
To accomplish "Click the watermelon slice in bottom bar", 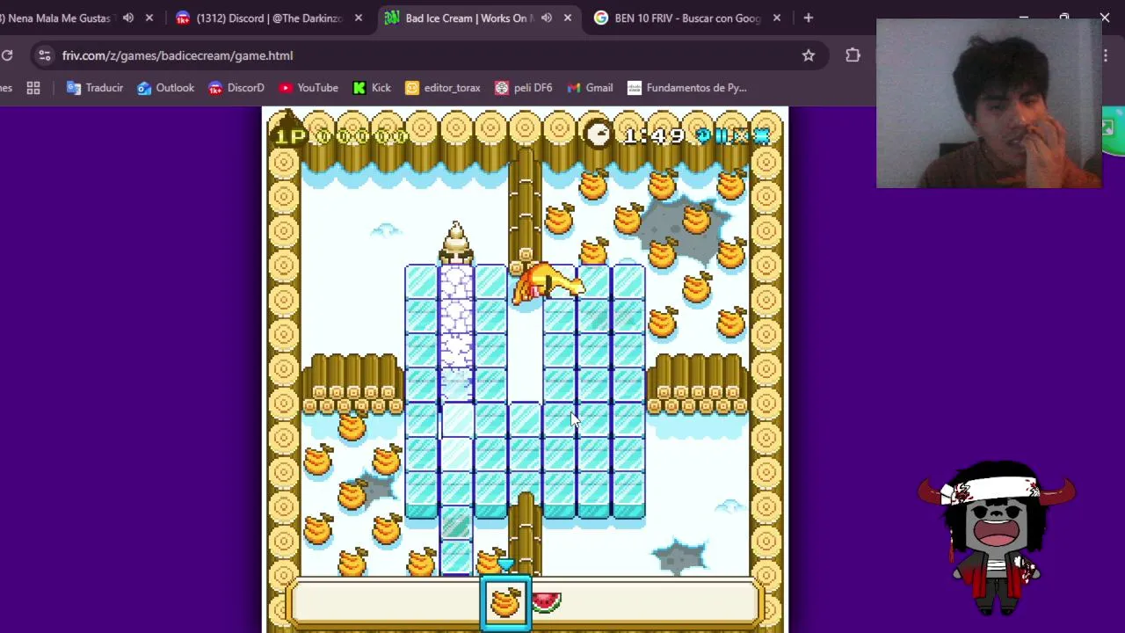I will pos(546,601).
